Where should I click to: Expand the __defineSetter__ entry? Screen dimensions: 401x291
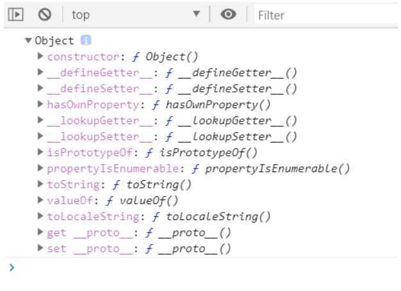[x=41, y=89]
